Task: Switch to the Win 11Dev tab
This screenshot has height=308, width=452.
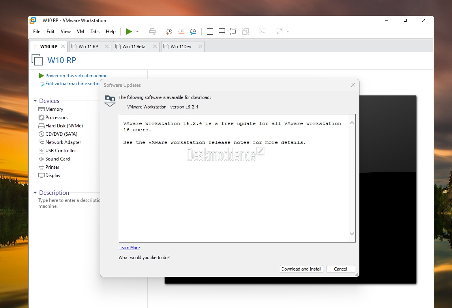Action: pos(181,47)
